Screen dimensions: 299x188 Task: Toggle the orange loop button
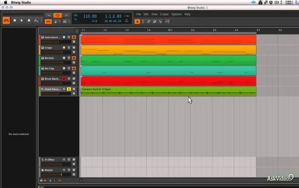click(x=58, y=15)
